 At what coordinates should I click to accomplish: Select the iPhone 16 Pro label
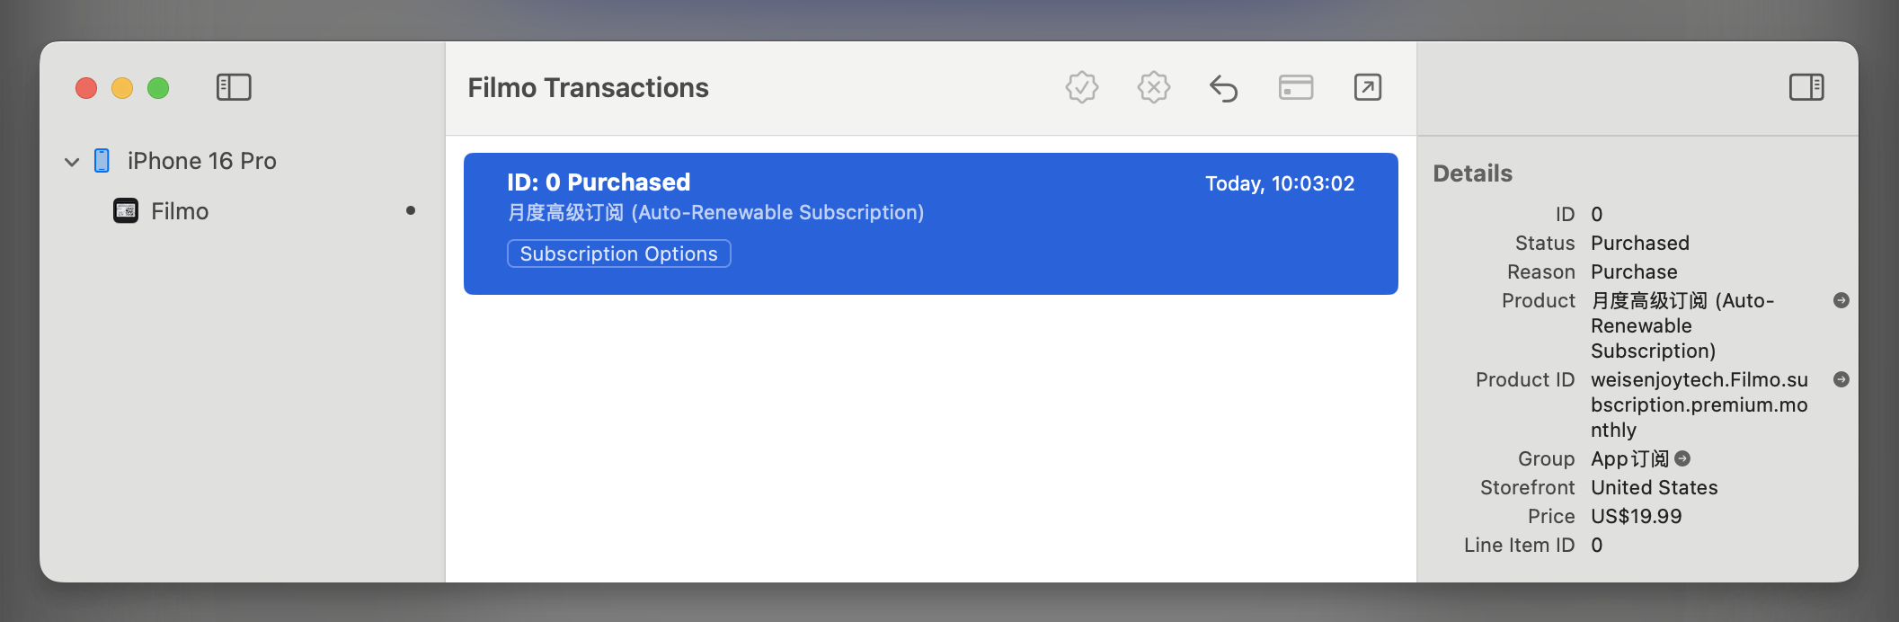coord(201,161)
